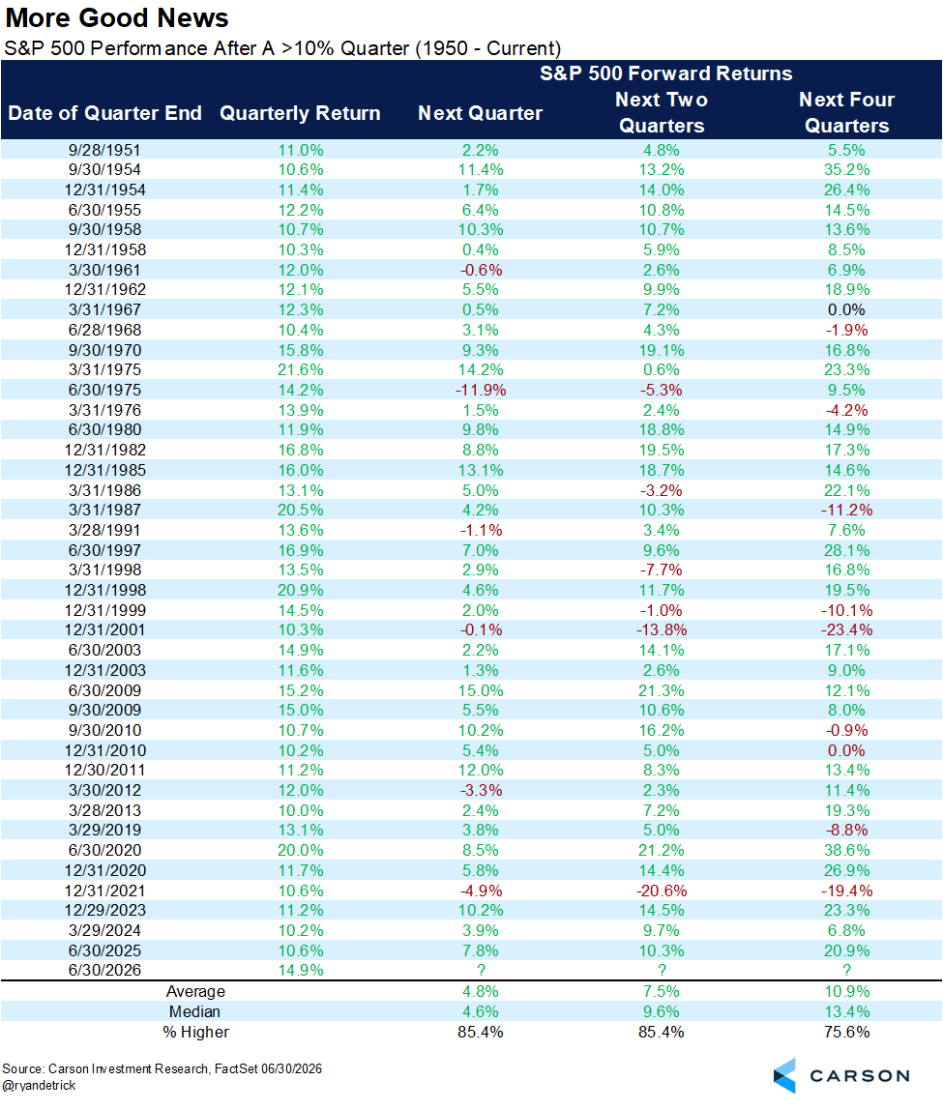Select the 12/29/2023 date cell
This screenshot has height=1110, width=943.
[104, 911]
